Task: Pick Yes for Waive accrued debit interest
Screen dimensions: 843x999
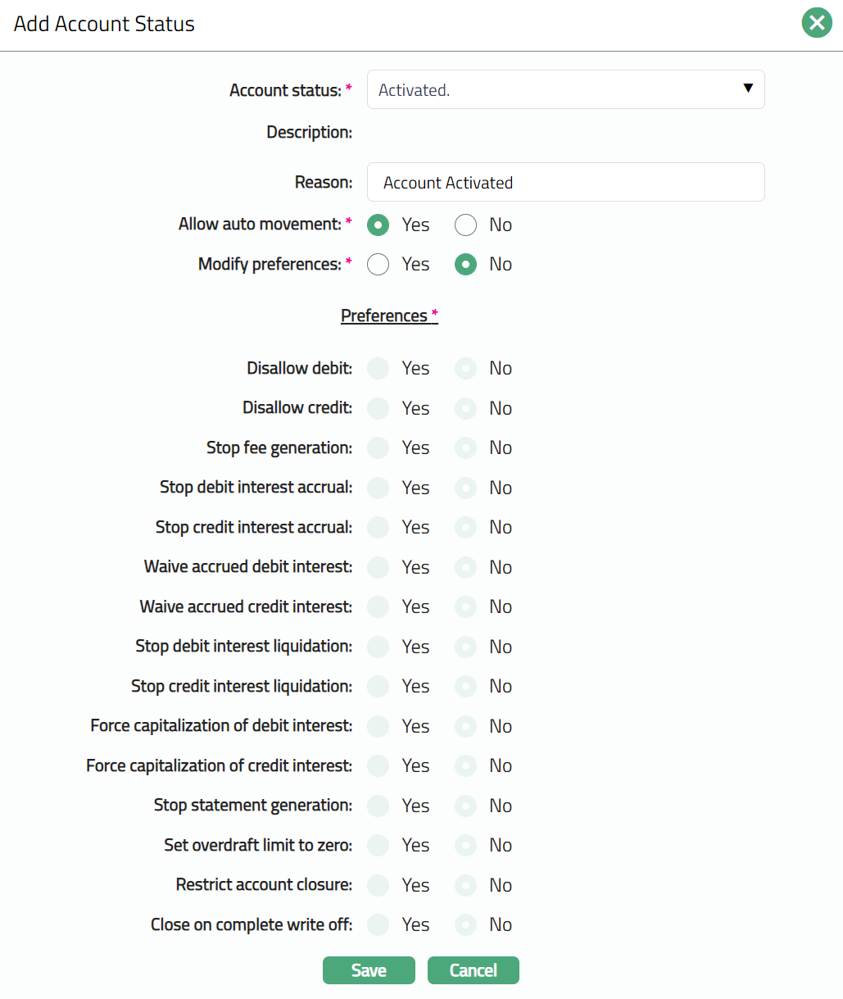Action: (x=378, y=567)
